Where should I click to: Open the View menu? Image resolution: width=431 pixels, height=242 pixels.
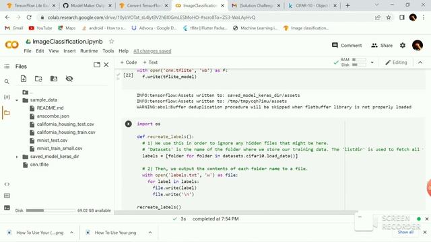54,51
